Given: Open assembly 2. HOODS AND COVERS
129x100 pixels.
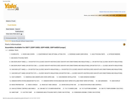Looking at the screenshot, I should [x=28, y=54].
